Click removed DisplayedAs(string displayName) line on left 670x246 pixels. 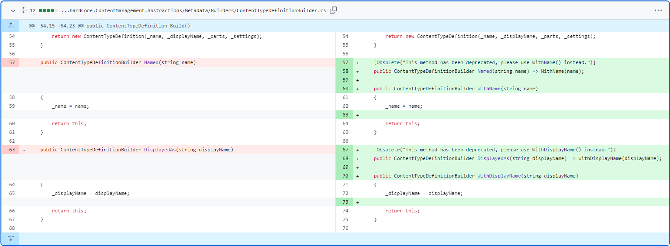pos(137,150)
